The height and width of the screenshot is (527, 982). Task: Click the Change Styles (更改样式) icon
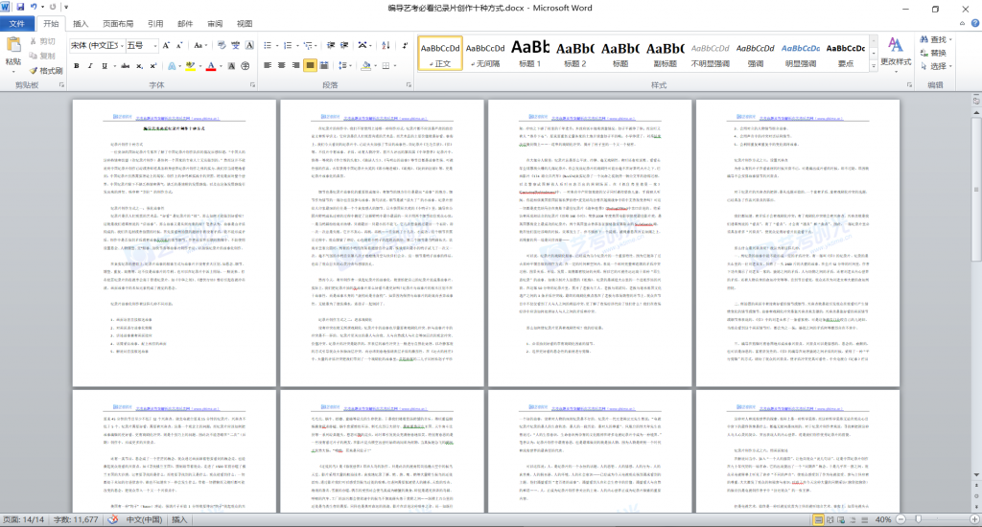[x=895, y=51]
